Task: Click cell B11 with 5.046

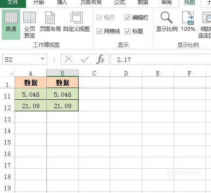Action: coord(63,94)
